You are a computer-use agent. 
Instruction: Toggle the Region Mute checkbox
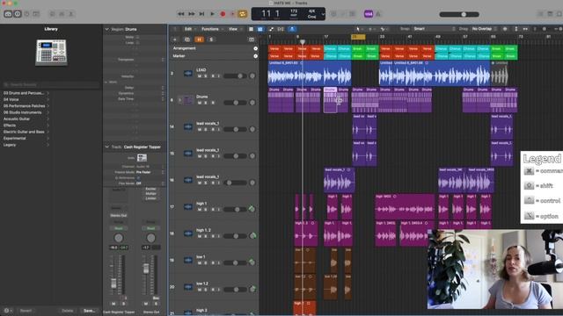coord(137,37)
